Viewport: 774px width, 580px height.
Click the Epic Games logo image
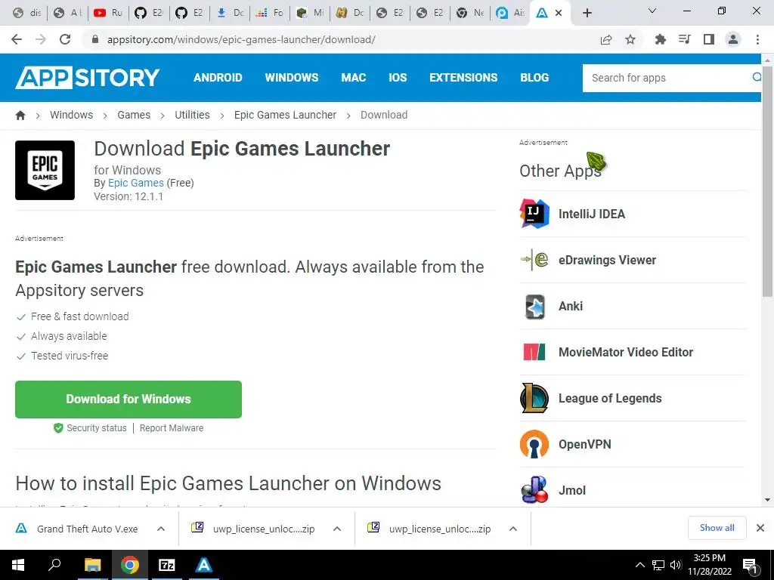45,170
